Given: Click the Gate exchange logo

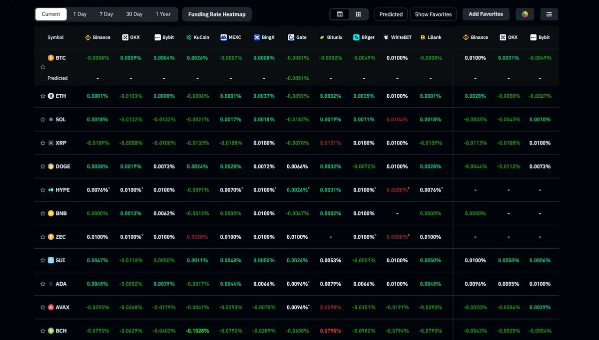Looking at the screenshot, I should point(291,37).
